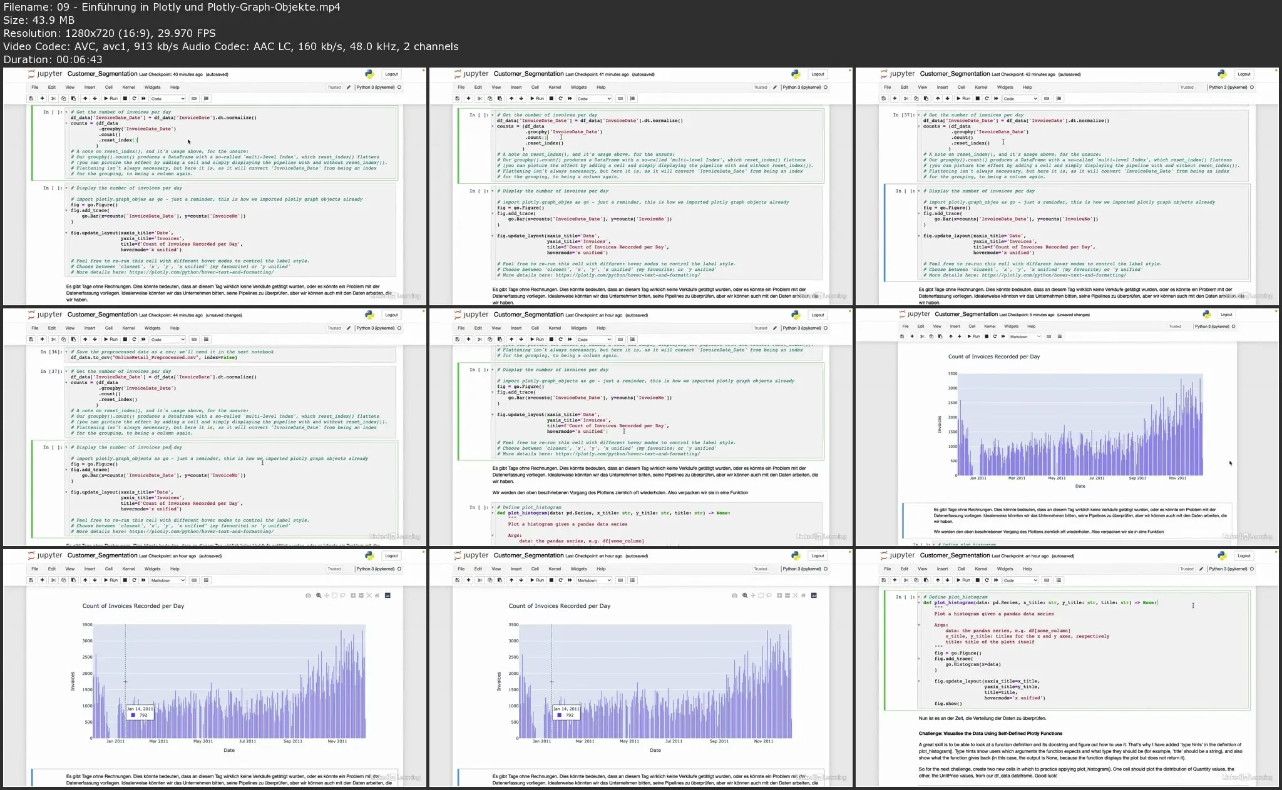Screen dimensions: 1282x790
Task: Click the Customer_Segmentation title in the top-right frame
Action: [955, 74]
